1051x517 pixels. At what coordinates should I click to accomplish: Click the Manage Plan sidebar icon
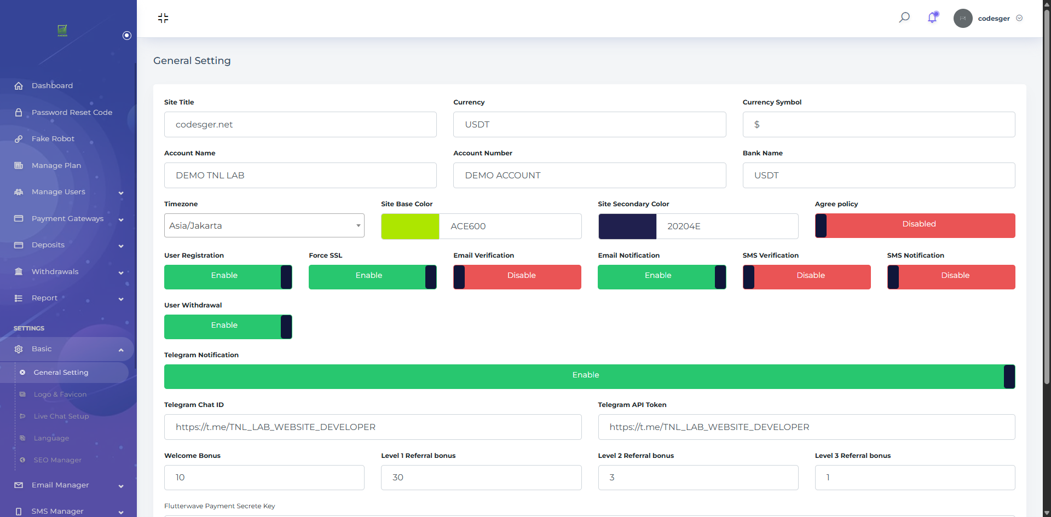coord(19,165)
